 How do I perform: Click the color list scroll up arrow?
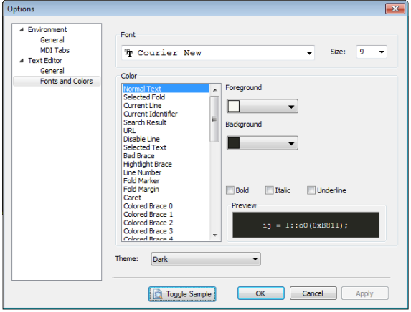pyautogui.click(x=215, y=90)
